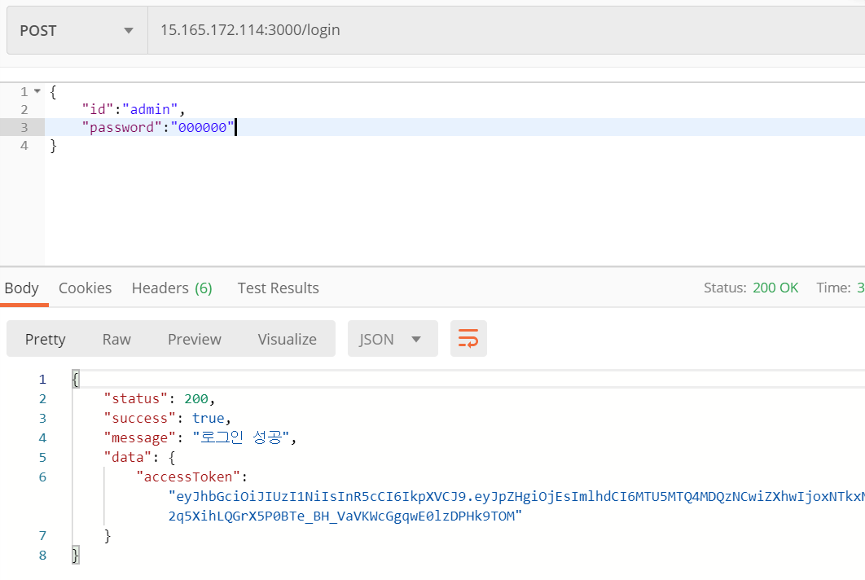
Task: Switch to Raw response view
Action: [x=116, y=339]
